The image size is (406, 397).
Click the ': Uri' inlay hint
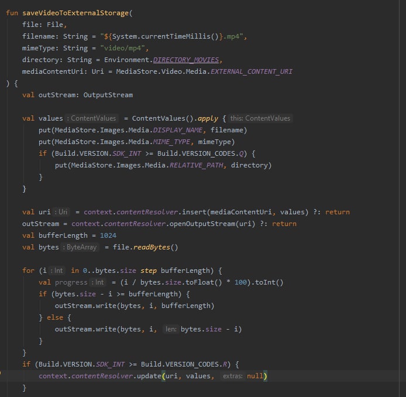click(61, 212)
